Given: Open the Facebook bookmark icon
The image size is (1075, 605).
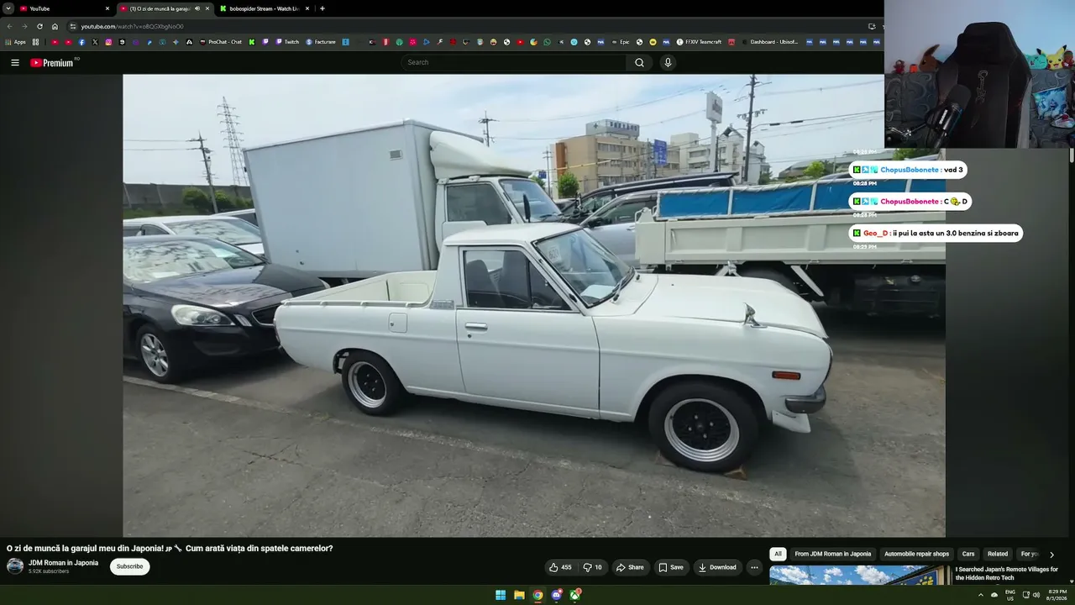Looking at the screenshot, I should coord(81,42).
